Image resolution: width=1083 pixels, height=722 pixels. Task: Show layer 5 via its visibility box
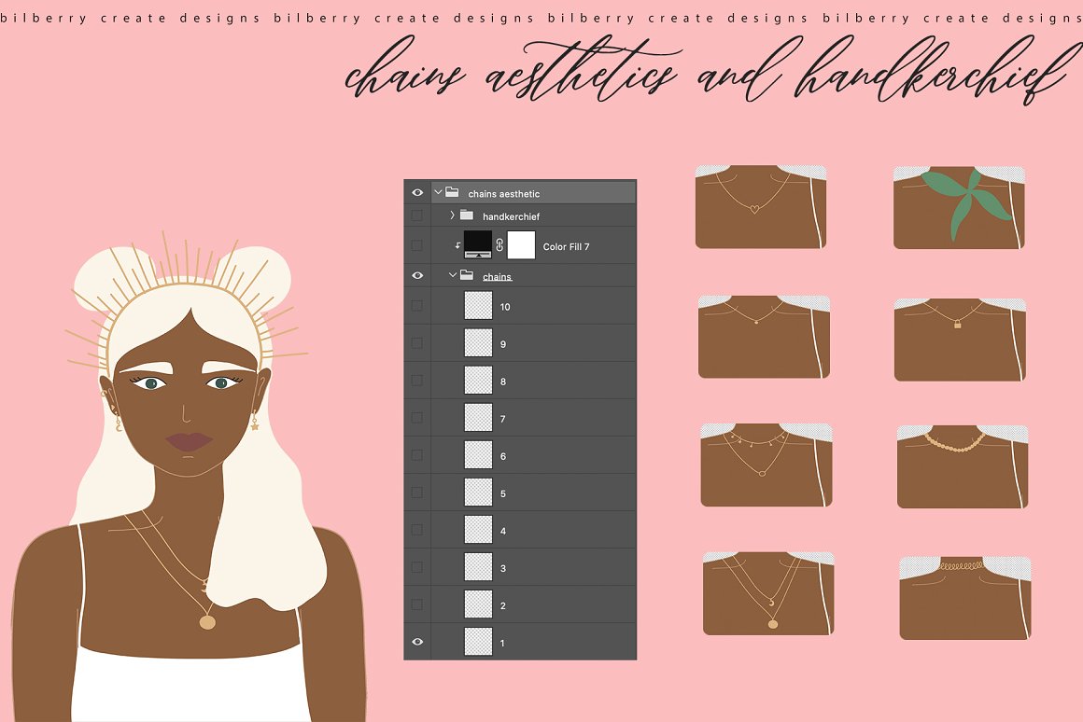[x=417, y=493]
